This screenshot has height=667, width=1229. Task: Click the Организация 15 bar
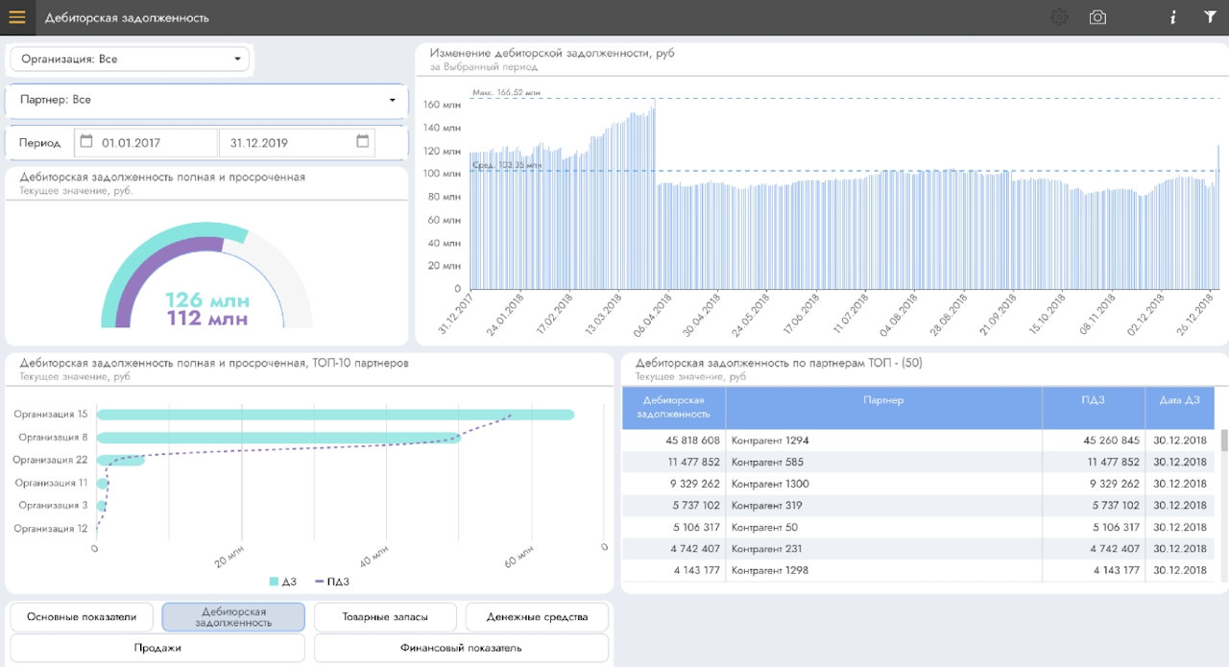335,415
